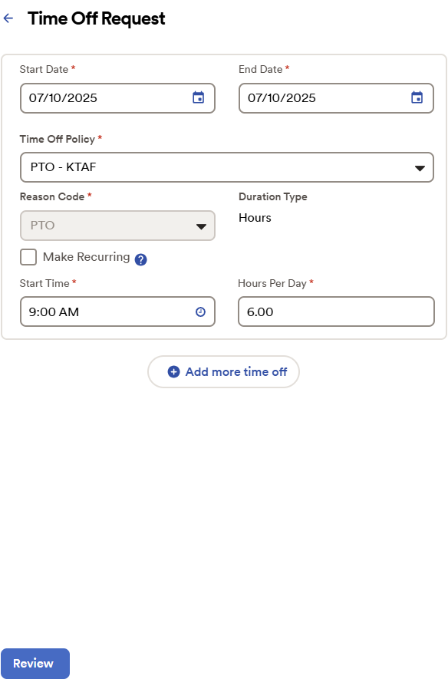The height and width of the screenshot is (689, 448).
Task: Open the End Date calendar picker icon
Action: 417,97
